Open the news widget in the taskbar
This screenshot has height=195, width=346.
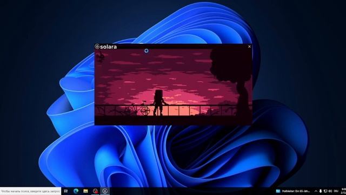coord(293,191)
